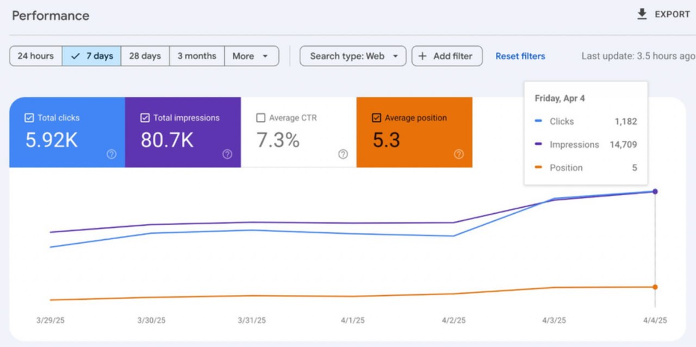Screen dimensions: 696x347
Task: Click the 4/4/25 data point on impressions line
Action: tap(655, 191)
